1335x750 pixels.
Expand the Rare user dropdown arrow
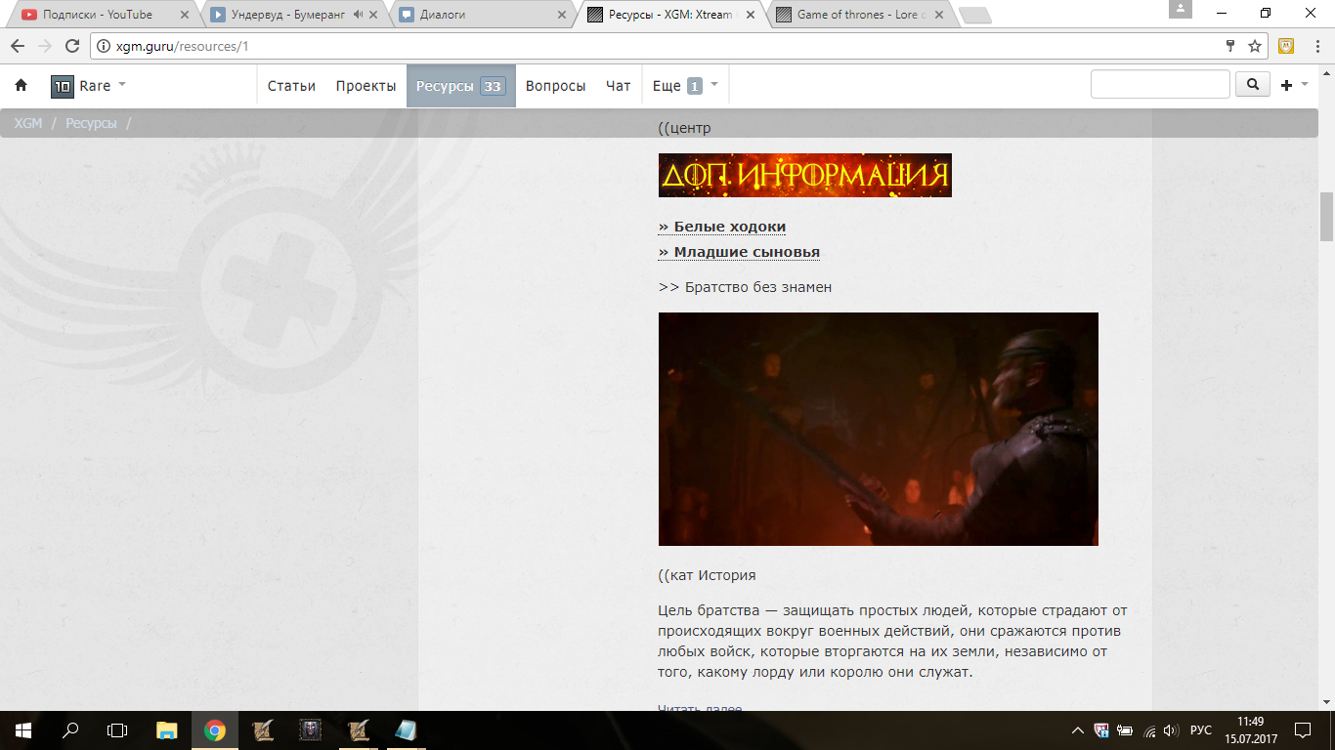coord(122,85)
